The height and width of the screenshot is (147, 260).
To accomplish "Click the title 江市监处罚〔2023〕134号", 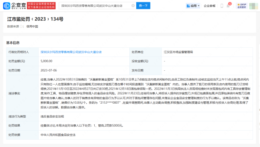I will pos(35,19).
